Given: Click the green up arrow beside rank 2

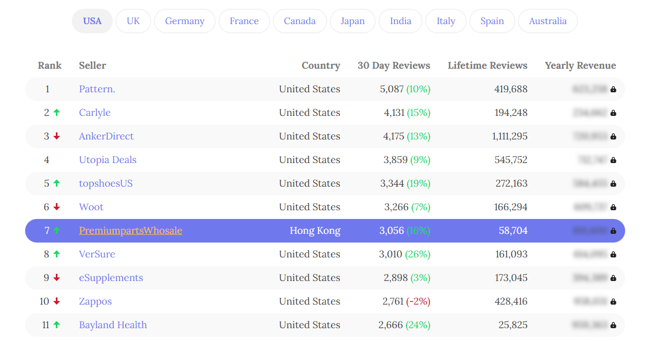Looking at the screenshot, I should click(x=57, y=112).
